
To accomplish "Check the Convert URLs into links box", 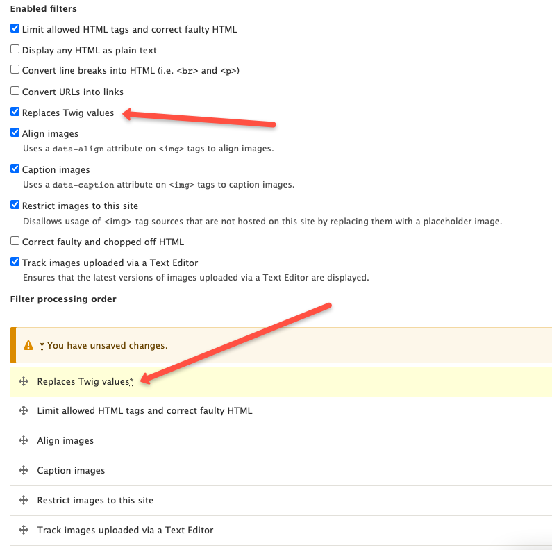I will click(x=15, y=91).
